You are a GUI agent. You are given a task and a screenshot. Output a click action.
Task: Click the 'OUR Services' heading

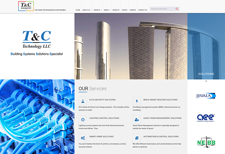[x=93, y=89]
